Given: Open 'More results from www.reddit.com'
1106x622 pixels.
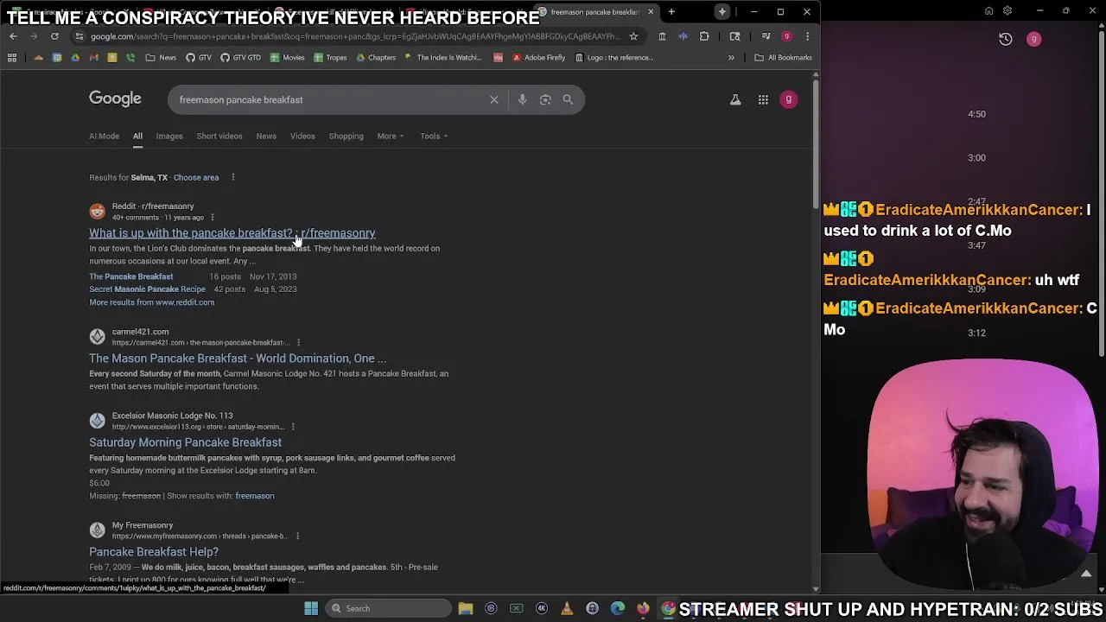Looking at the screenshot, I should [x=151, y=302].
